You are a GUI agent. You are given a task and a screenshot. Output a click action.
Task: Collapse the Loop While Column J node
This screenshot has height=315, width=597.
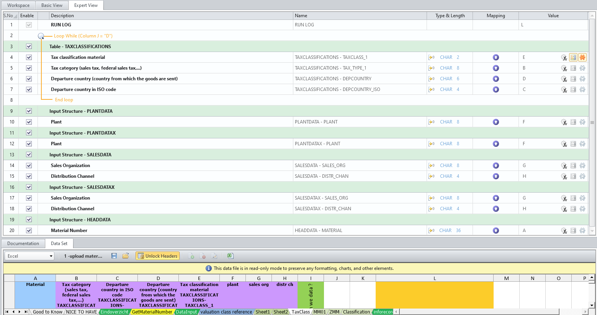41,36
